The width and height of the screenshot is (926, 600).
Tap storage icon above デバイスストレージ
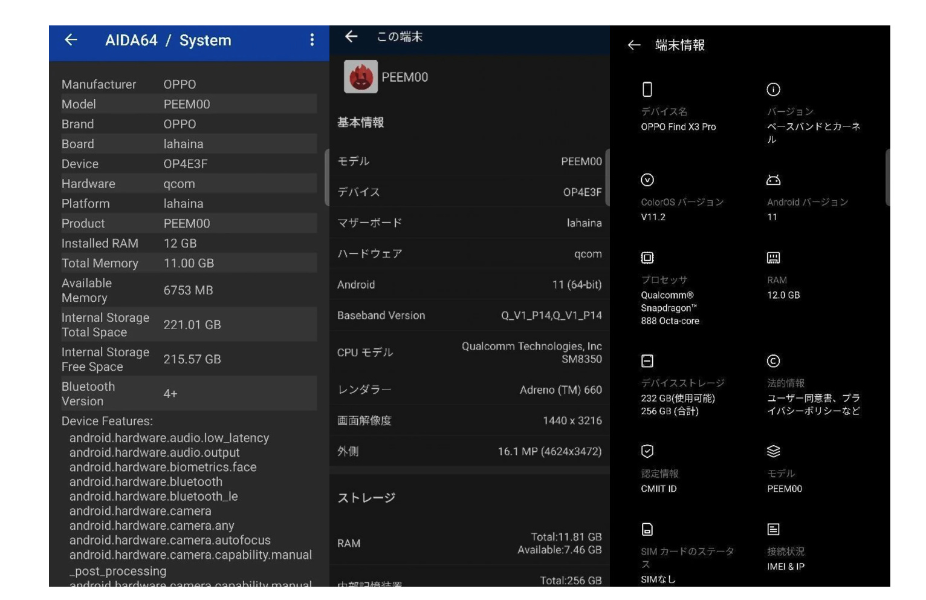647,361
